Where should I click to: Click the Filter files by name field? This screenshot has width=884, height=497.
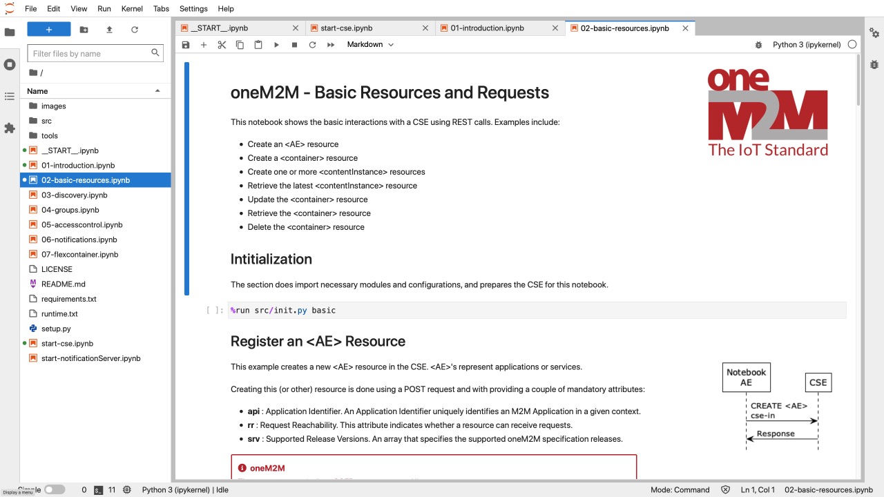[97, 53]
